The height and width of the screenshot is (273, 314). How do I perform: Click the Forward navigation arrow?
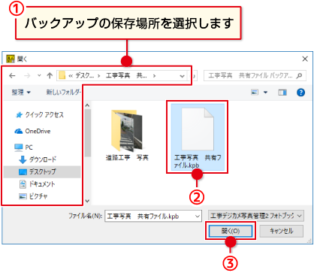point(27,75)
